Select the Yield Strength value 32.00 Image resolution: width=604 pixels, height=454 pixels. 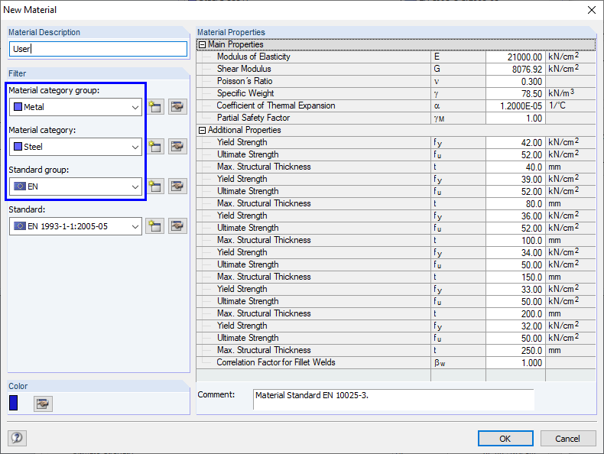pos(515,326)
